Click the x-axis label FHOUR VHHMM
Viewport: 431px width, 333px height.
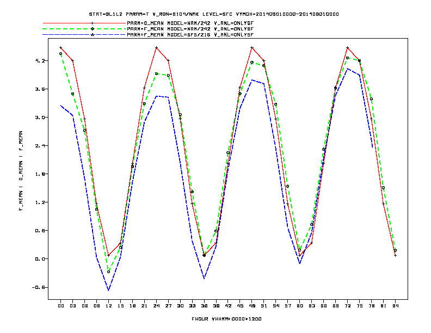pos(226,319)
